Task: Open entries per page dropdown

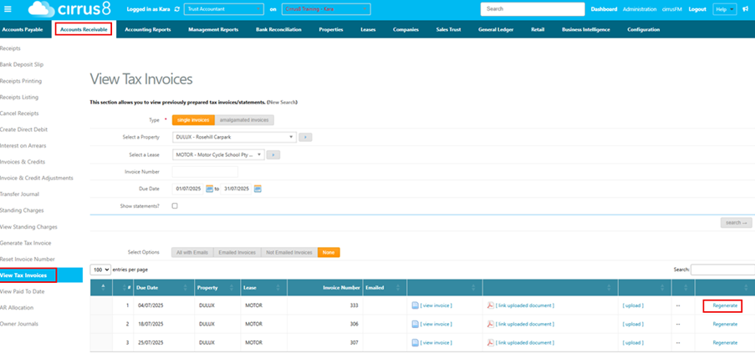Action: pos(100,270)
